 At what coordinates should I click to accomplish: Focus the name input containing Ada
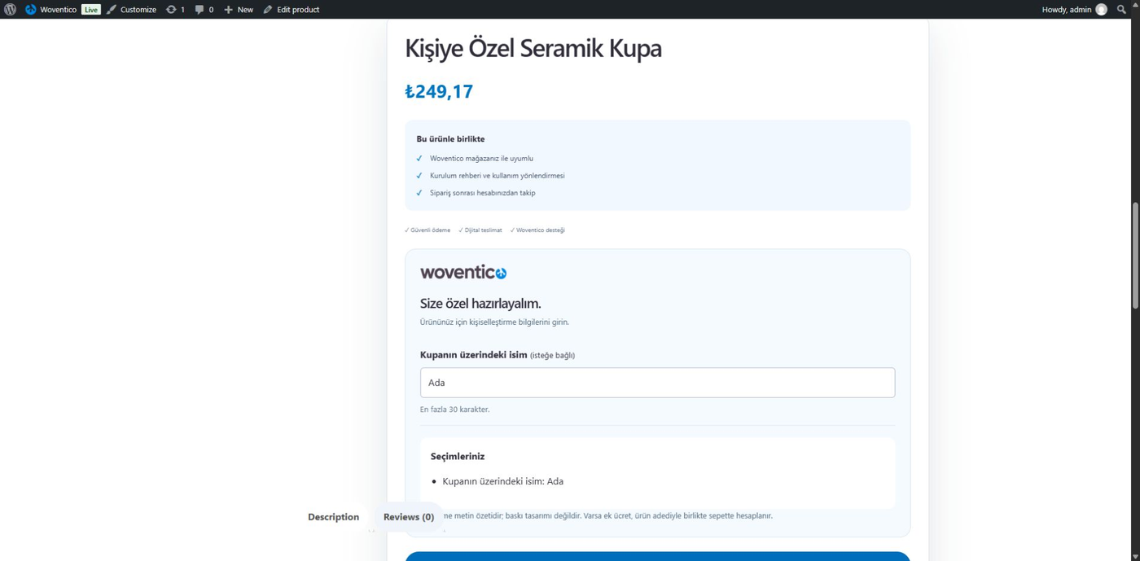(x=657, y=383)
